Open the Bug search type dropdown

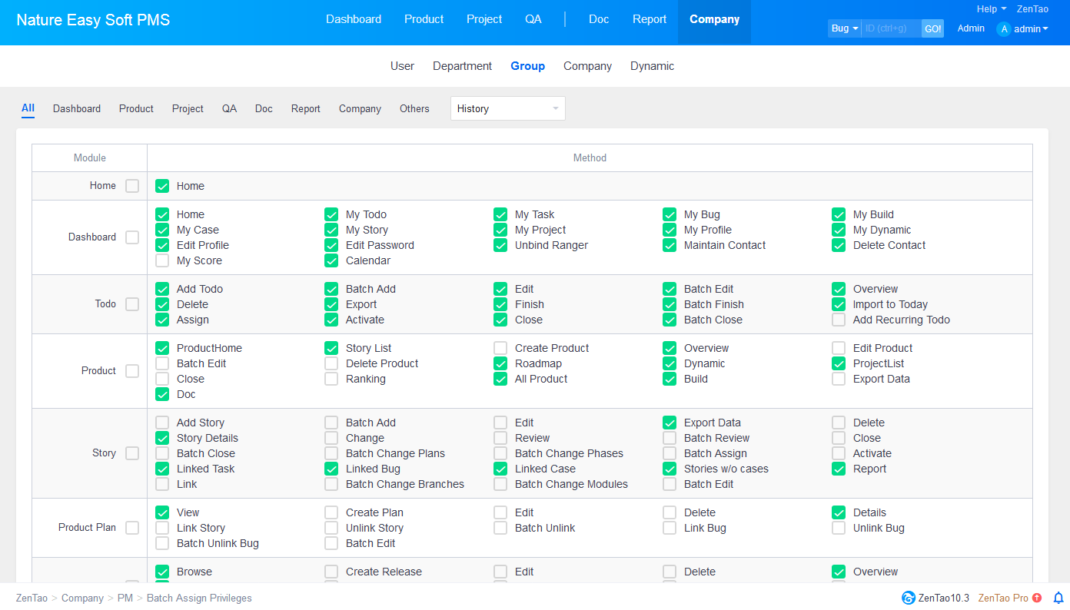point(845,28)
